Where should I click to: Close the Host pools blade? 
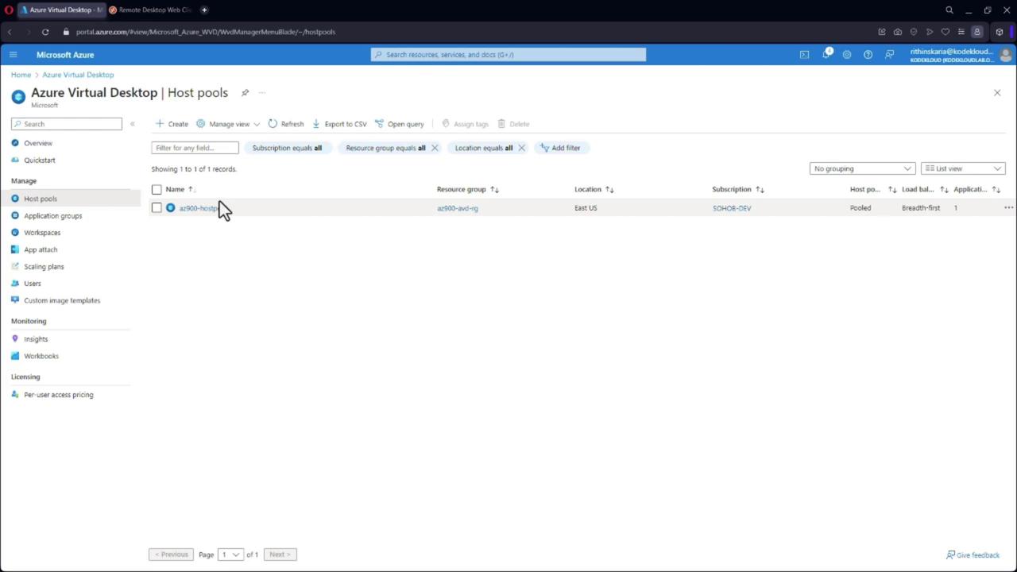coord(997,93)
